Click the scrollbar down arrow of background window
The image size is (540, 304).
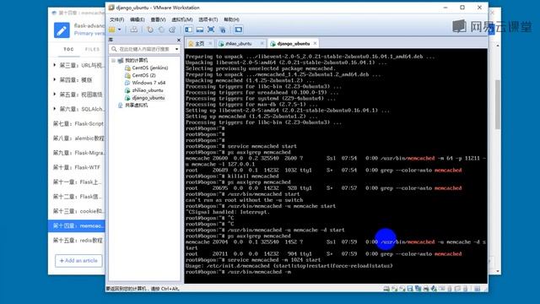point(498,271)
